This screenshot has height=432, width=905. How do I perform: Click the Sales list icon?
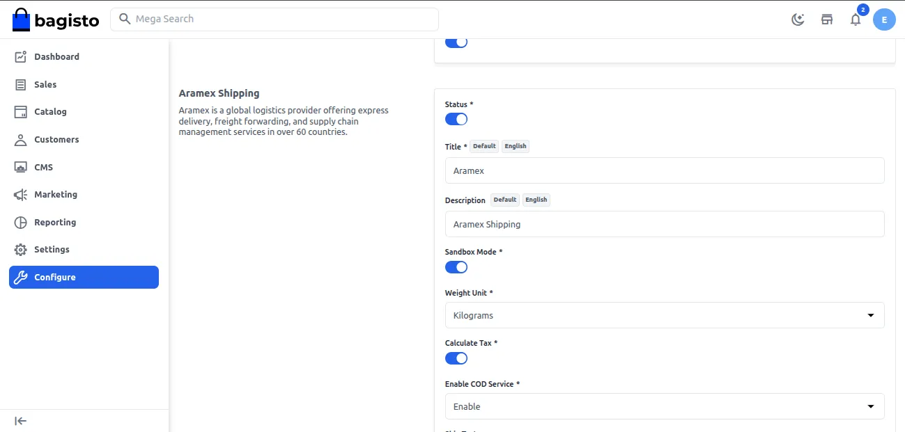21,84
